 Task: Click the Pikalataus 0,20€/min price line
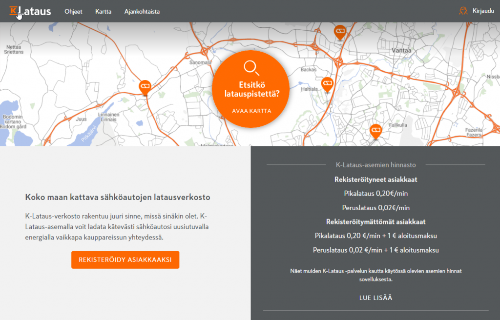pyautogui.click(x=375, y=194)
